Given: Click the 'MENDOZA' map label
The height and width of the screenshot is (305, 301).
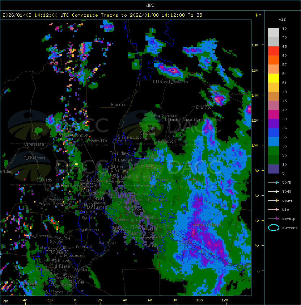Looking at the screenshot, I should click(88, 185).
